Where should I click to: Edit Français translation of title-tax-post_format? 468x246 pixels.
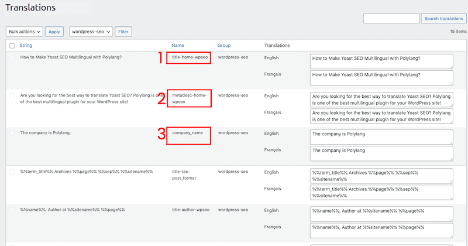click(381, 192)
